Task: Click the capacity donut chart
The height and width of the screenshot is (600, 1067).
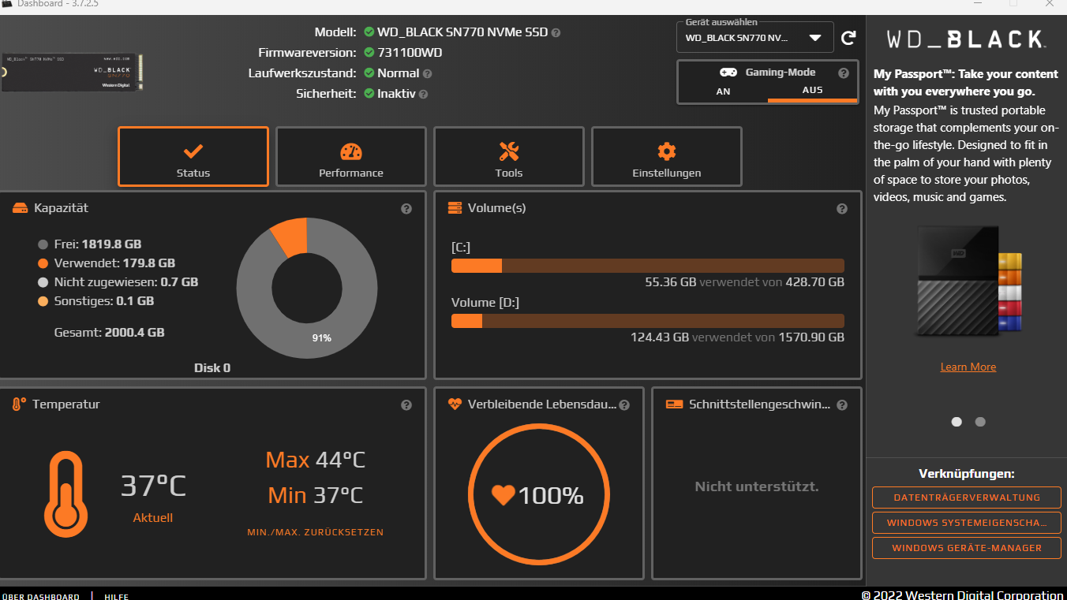Action: 307,289
